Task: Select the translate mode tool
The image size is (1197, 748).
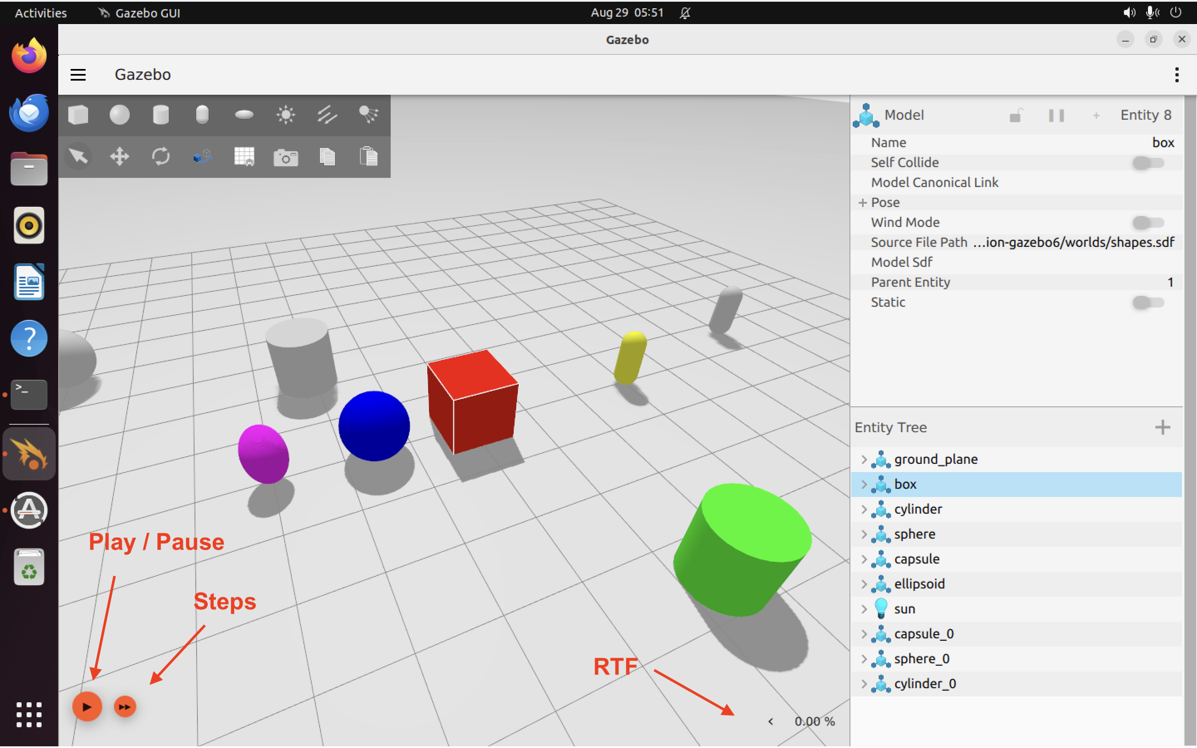Action: click(119, 157)
